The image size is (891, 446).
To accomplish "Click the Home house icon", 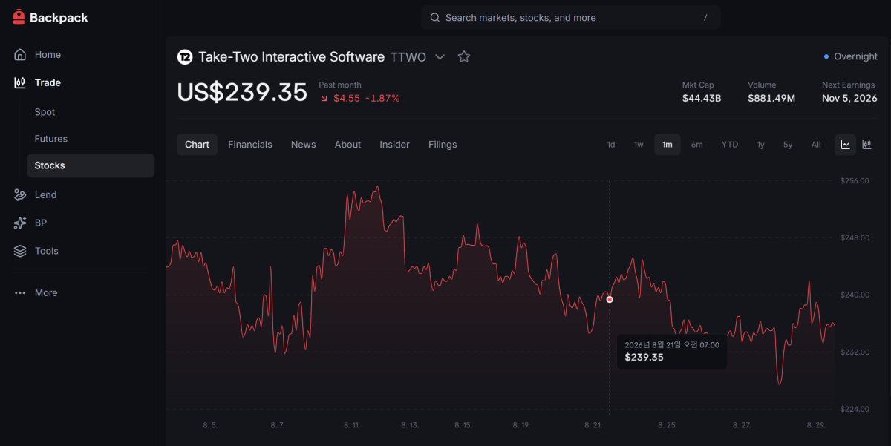I will tap(20, 54).
